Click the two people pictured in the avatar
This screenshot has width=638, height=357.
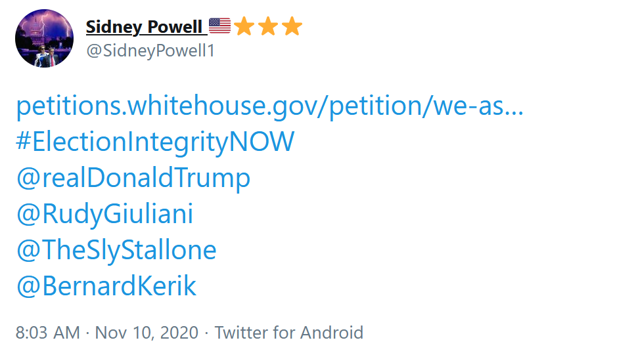coord(47,56)
